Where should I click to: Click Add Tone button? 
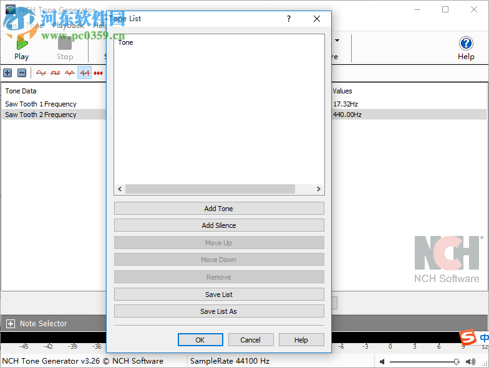click(219, 209)
